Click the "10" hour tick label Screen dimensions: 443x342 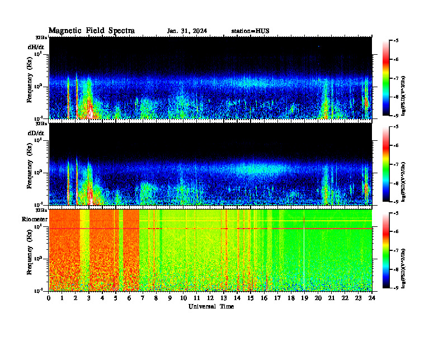coord(183,298)
